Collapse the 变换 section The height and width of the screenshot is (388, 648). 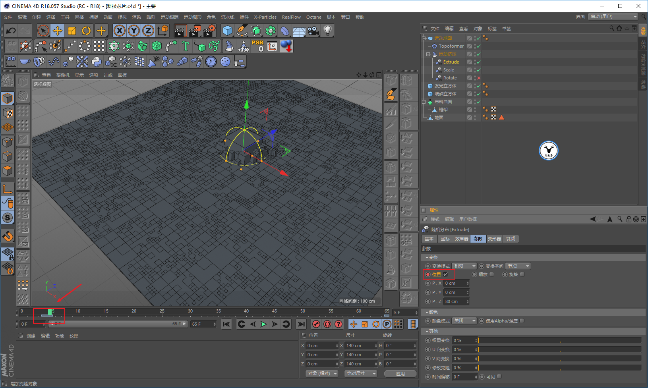coord(427,258)
